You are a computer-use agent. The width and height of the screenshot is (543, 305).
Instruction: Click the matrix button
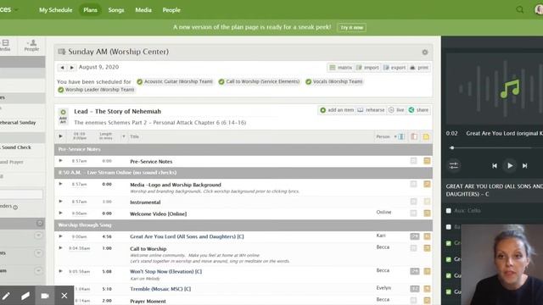tap(341, 68)
